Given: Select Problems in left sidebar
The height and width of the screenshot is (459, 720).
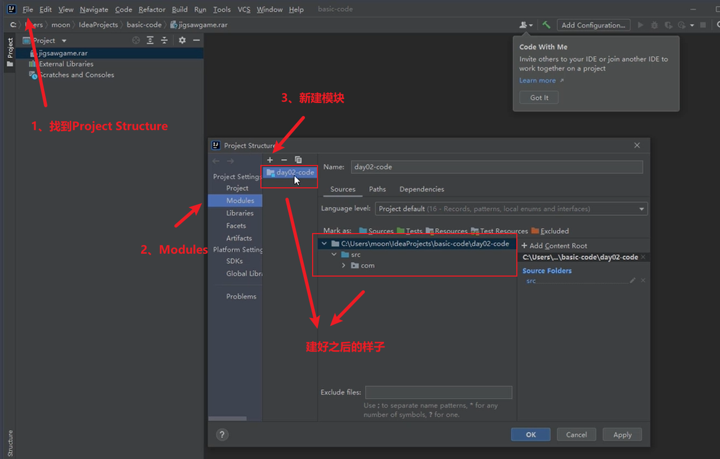Looking at the screenshot, I should 241,296.
